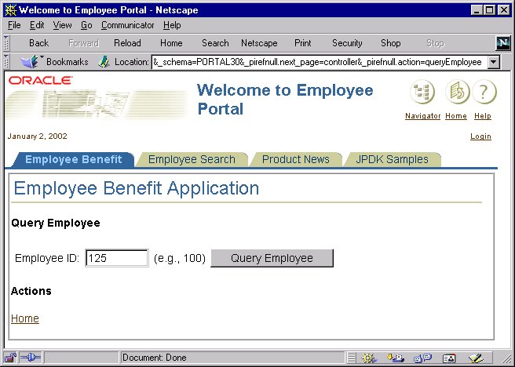
Task: Switch to the Product News tab
Action: pyautogui.click(x=296, y=159)
